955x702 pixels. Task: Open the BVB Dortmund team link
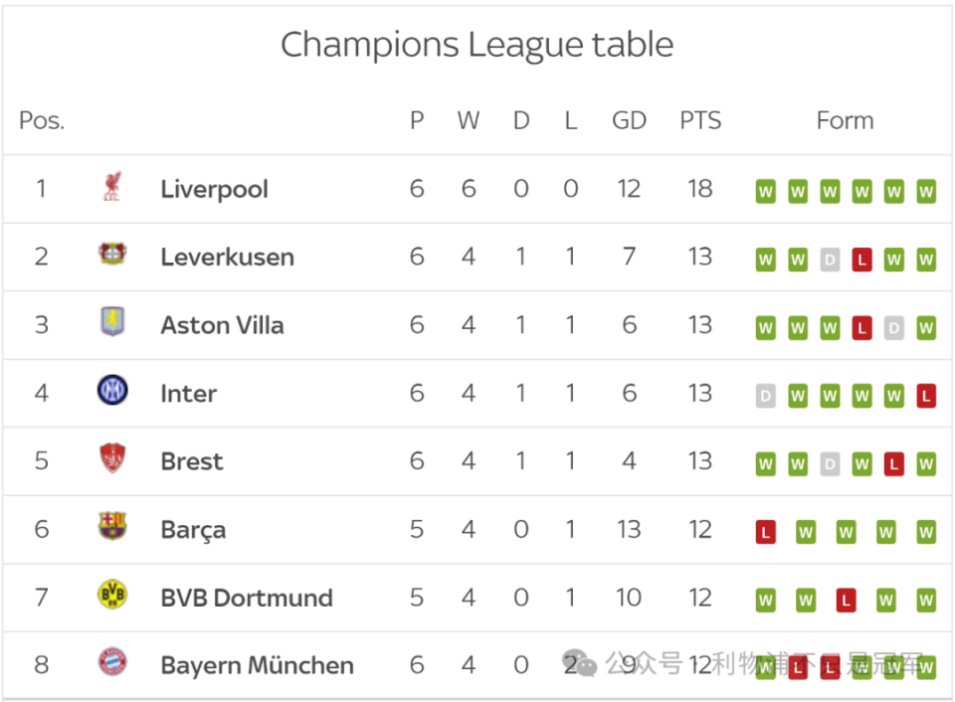pyautogui.click(x=247, y=598)
